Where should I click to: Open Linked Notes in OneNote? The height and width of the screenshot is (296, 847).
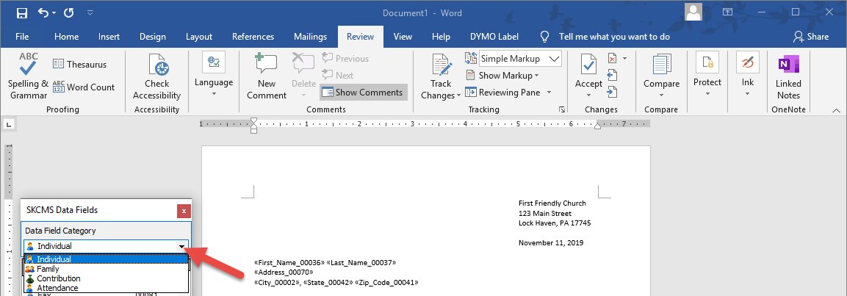788,76
